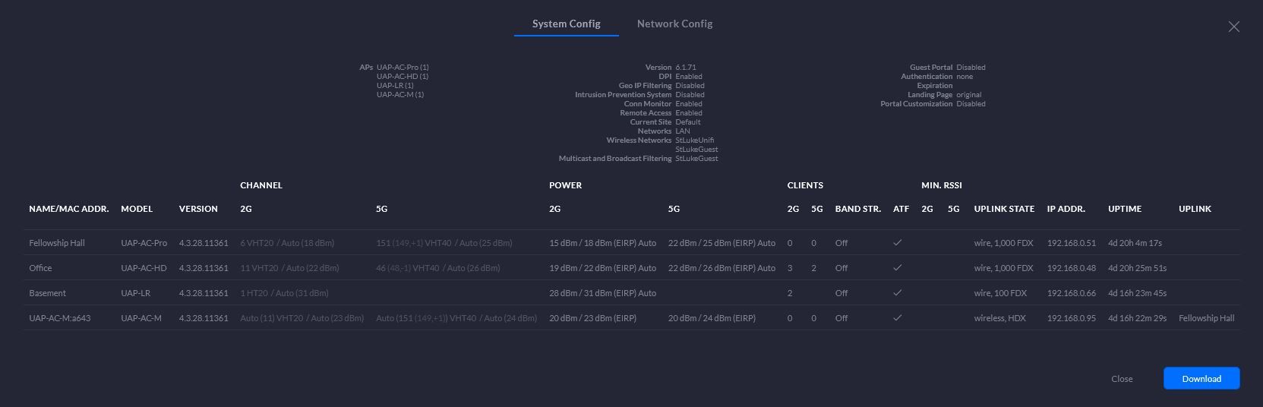Close the config dialog with X icon

point(1233,27)
